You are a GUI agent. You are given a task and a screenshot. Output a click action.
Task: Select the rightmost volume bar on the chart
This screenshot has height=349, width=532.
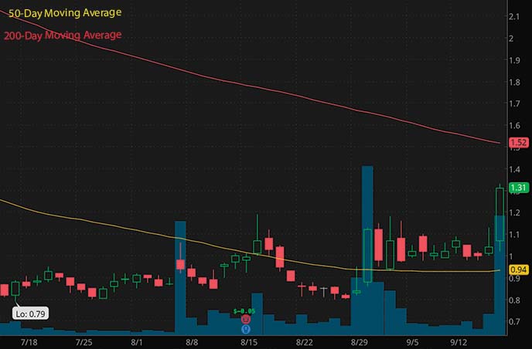pyautogui.click(x=500, y=275)
